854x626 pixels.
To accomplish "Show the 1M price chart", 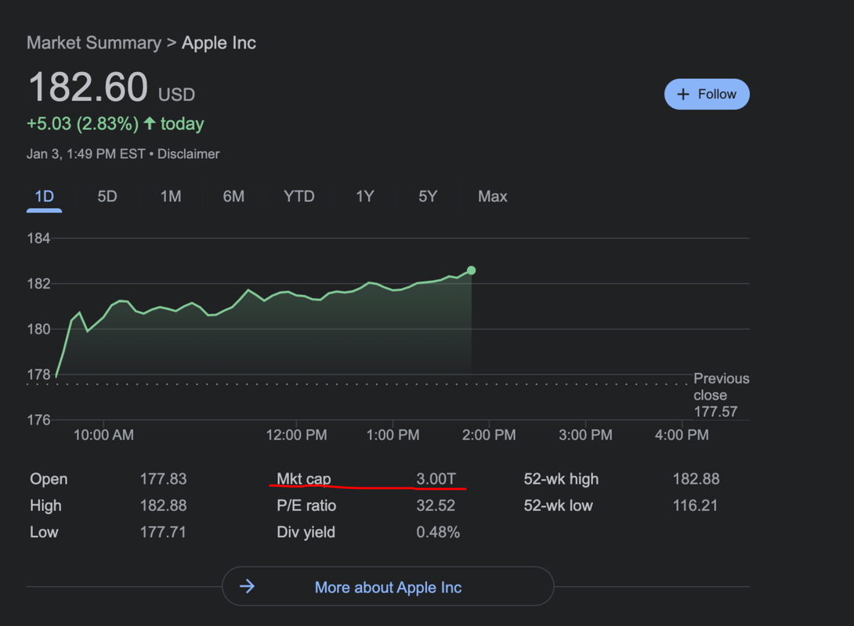I will pos(171,196).
